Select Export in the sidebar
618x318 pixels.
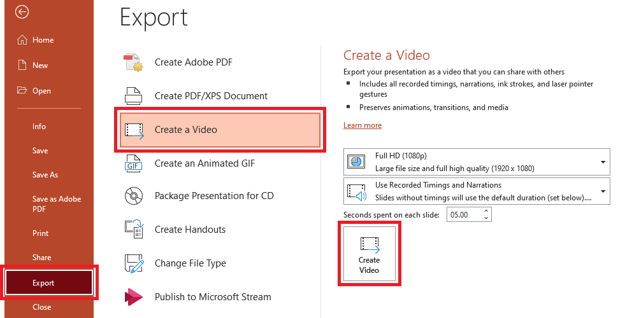[49, 282]
